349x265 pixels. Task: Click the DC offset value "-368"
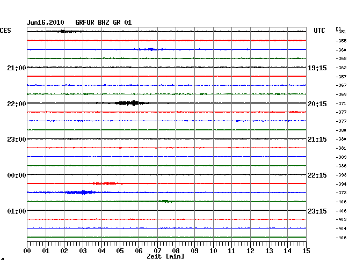pyautogui.click(x=341, y=58)
